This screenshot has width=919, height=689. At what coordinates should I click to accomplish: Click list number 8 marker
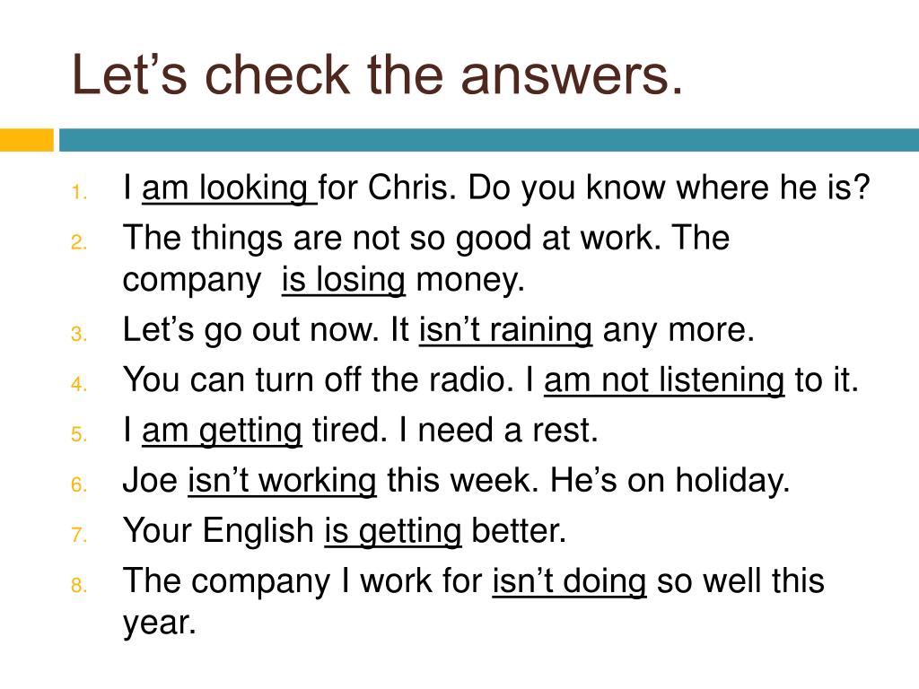tap(79, 585)
